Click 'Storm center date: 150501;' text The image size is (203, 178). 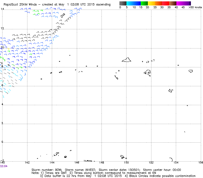[119, 170]
